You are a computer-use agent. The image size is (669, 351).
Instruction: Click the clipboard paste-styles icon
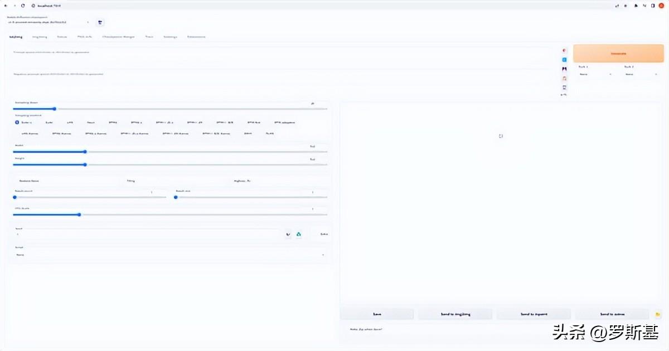(x=564, y=78)
